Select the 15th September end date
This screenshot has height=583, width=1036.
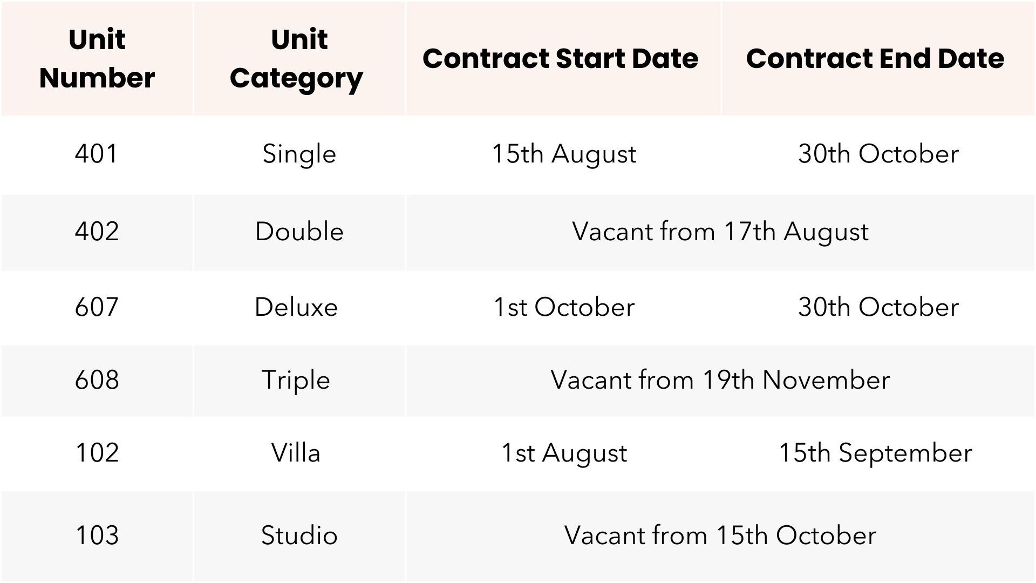click(875, 453)
